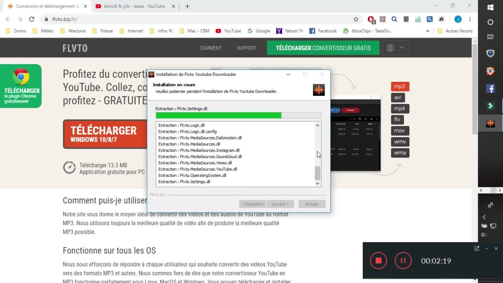Switch to the flvto Conversion tab
The image size is (503, 283).
coord(47,6)
